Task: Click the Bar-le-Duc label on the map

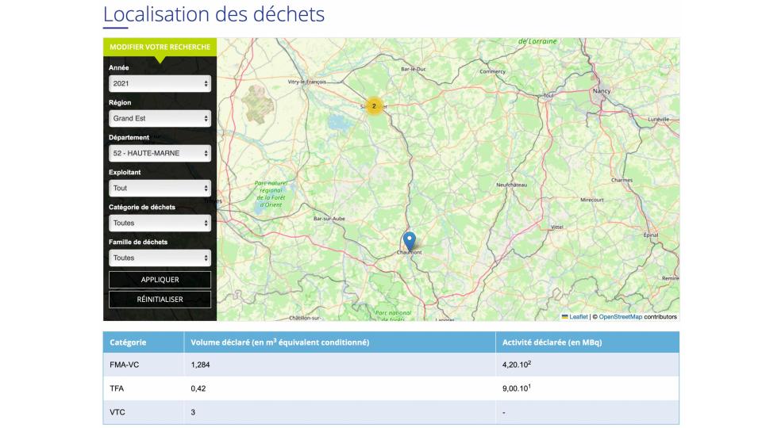Action: coord(413,70)
